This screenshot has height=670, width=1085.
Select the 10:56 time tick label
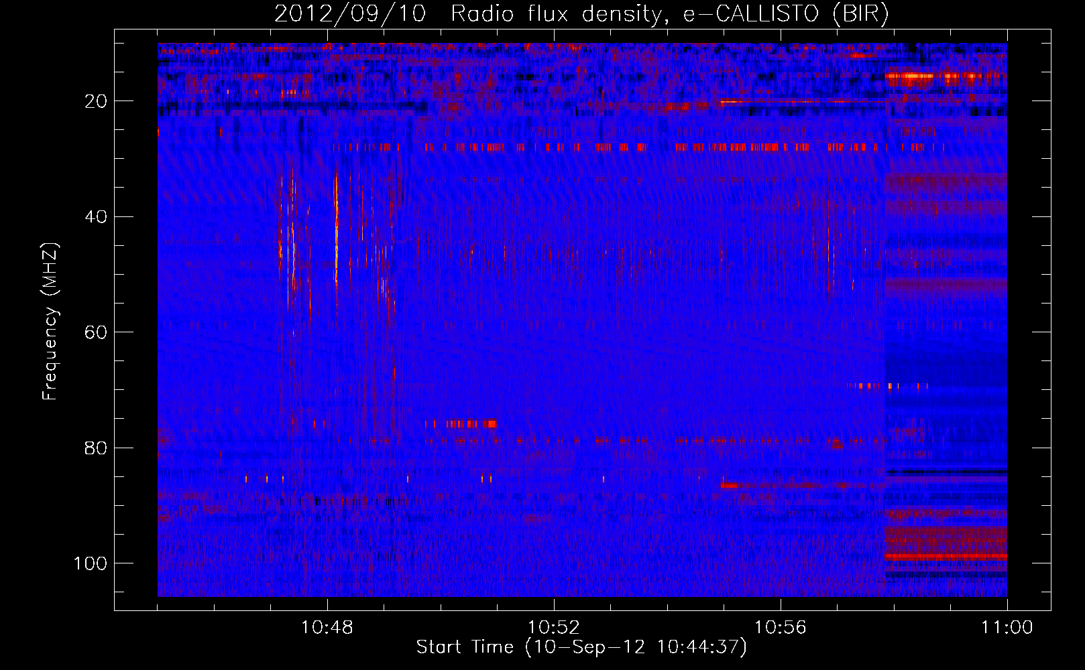(x=780, y=628)
